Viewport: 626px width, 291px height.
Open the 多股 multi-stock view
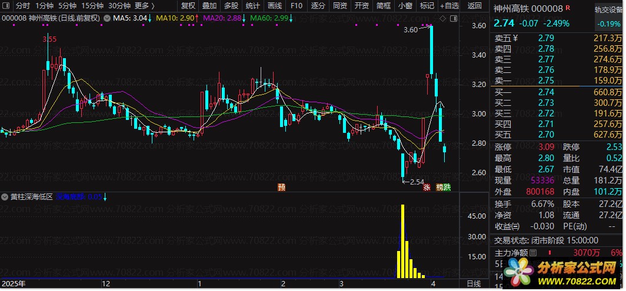click(x=231, y=6)
